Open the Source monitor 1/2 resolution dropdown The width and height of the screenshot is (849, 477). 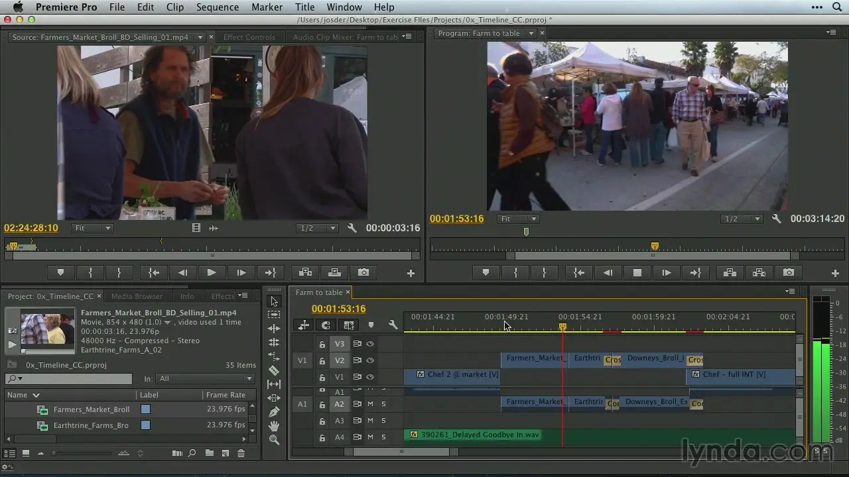[318, 228]
